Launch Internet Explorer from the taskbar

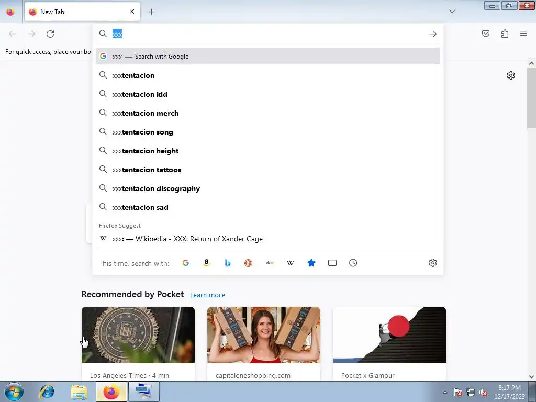click(47, 392)
